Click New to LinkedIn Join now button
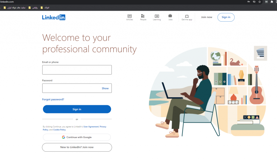This screenshot has height=161, width=277. [x=77, y=147]
